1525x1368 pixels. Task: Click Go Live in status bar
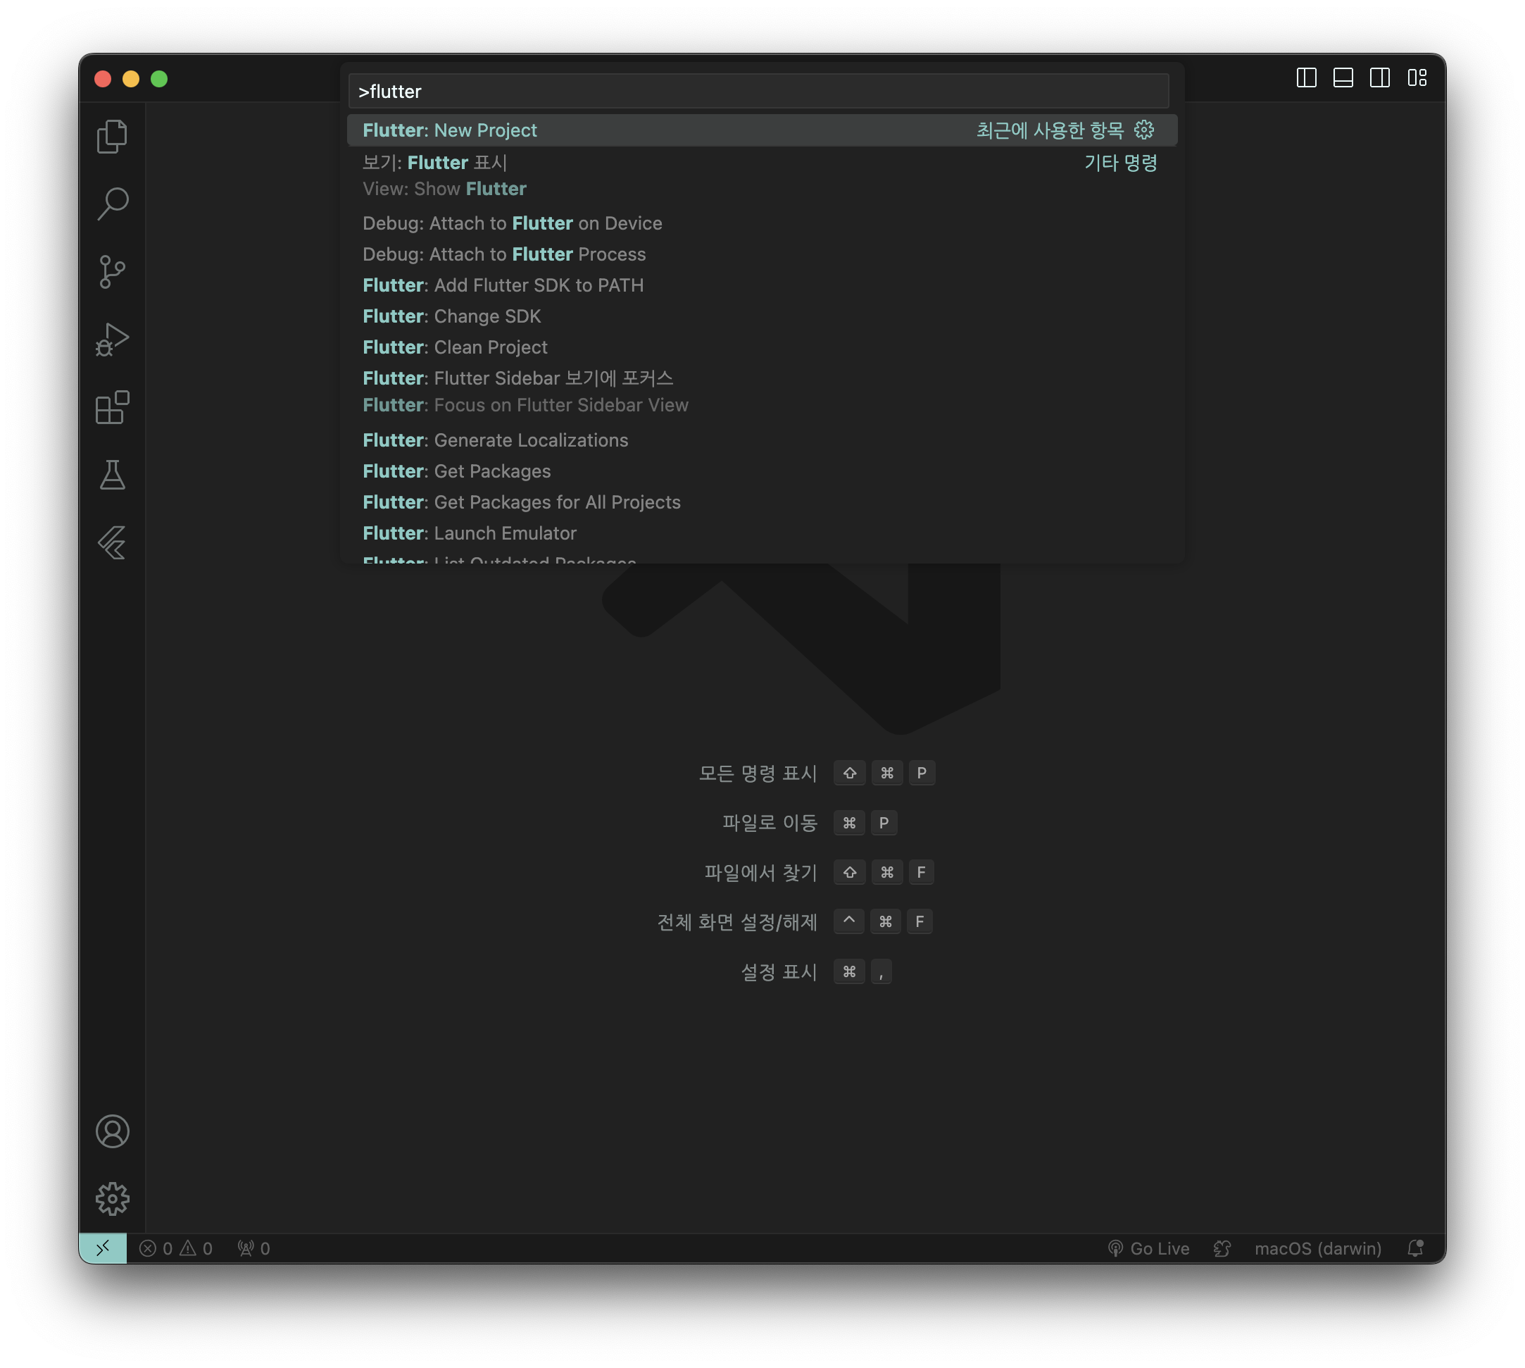pos(1150,1248)
